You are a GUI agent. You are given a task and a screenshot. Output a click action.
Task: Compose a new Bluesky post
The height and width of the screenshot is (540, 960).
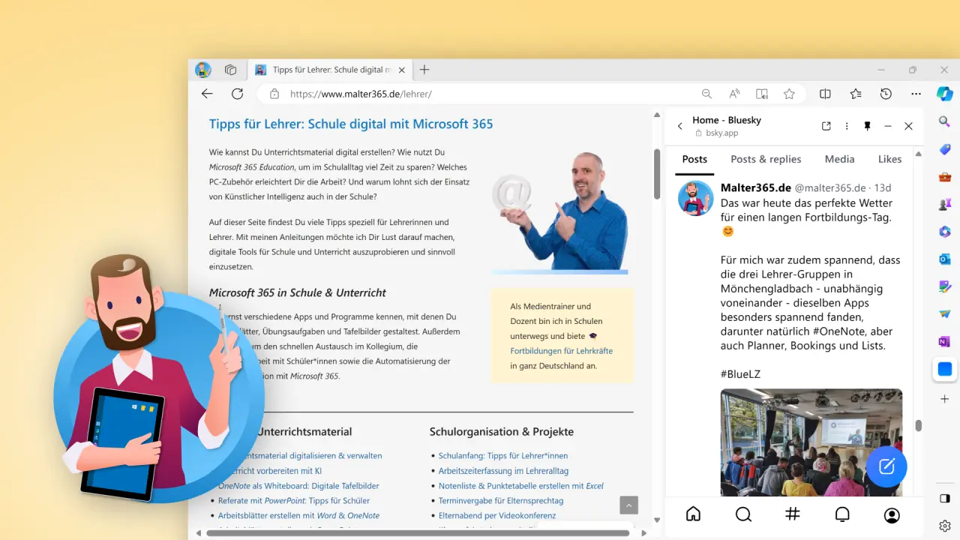coord(886,466)
